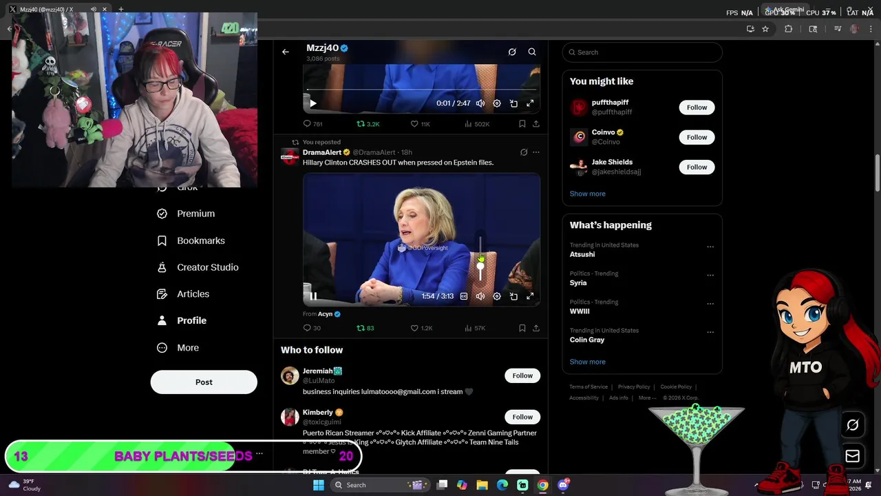Go to Profile in the sidebar
Screen dimensions: 881x496
(x=182, y=320)
